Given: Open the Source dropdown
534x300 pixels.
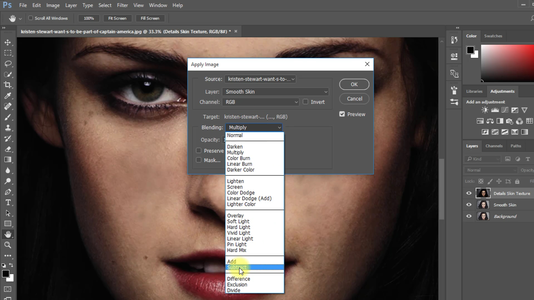Looking at the screenshot, I should coord(260,79).
